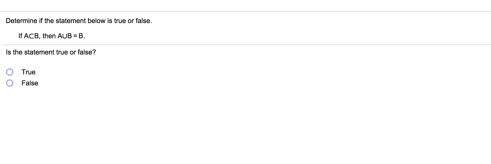Click the 'False' answer label
The height and width of the screenshot is (164, 491).
30,83
